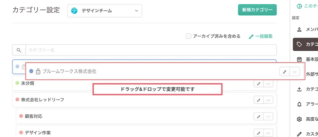Viewport: 318px width, 137px height.
Task: Focus the カテゴリー名 search field
Action: (151, 50)
